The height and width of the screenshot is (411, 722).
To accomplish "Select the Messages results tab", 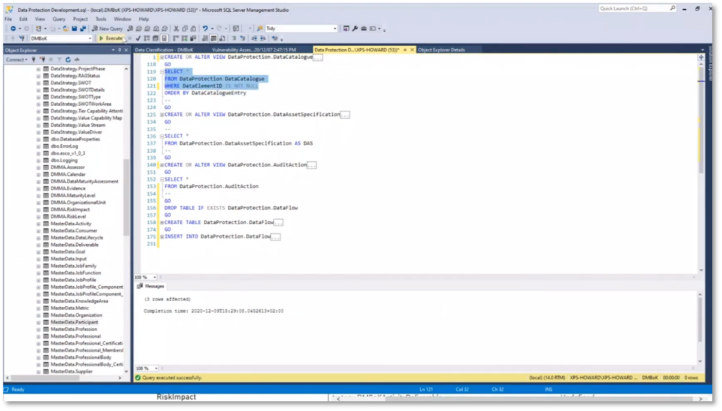I will point(151,286).
